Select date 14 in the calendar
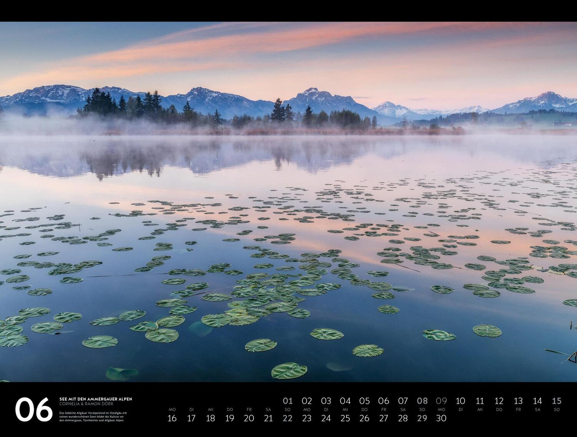This screenshot has width=577, height=437. pos(537,401)
